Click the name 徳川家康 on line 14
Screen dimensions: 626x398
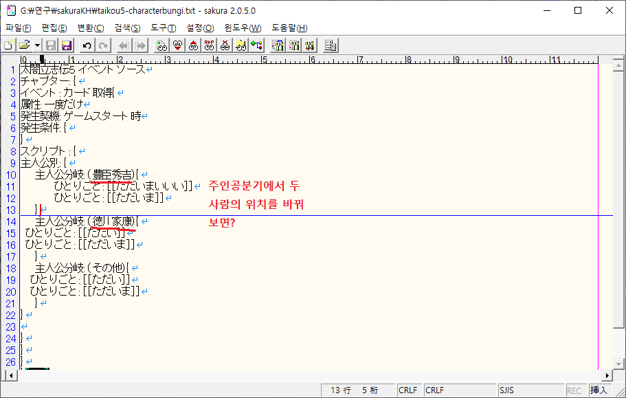click(x=113, y=221)
